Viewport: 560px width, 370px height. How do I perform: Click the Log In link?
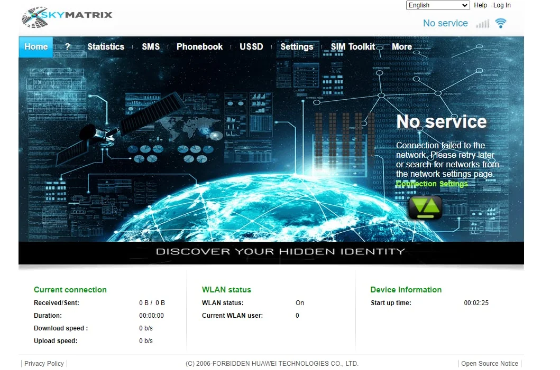pyautogui.click(x=502, y=5)
